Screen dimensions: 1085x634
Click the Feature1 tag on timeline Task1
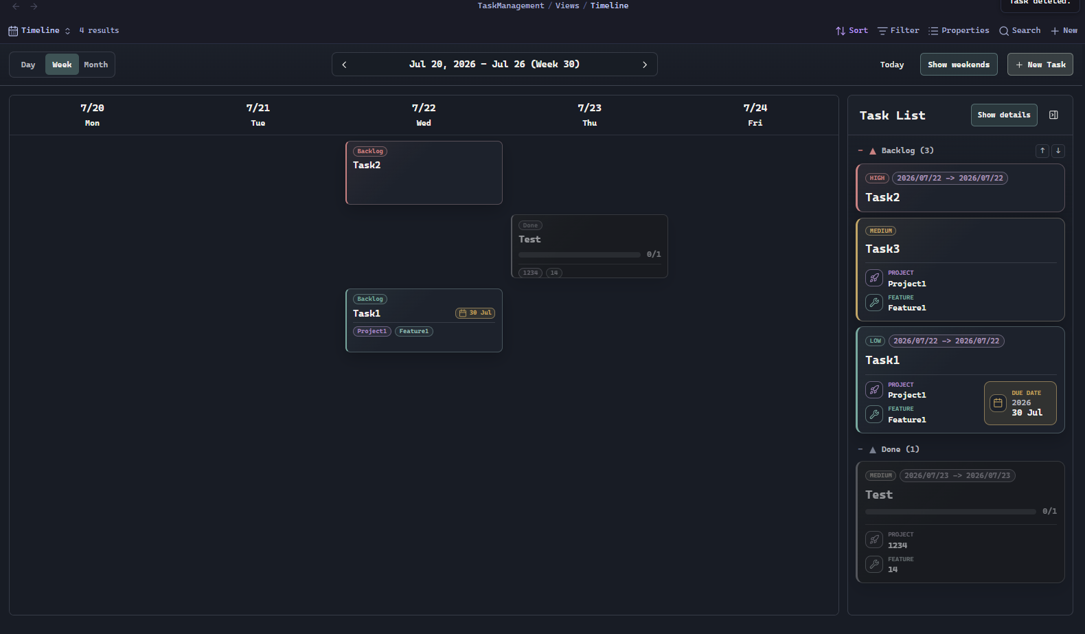point(414,331)
